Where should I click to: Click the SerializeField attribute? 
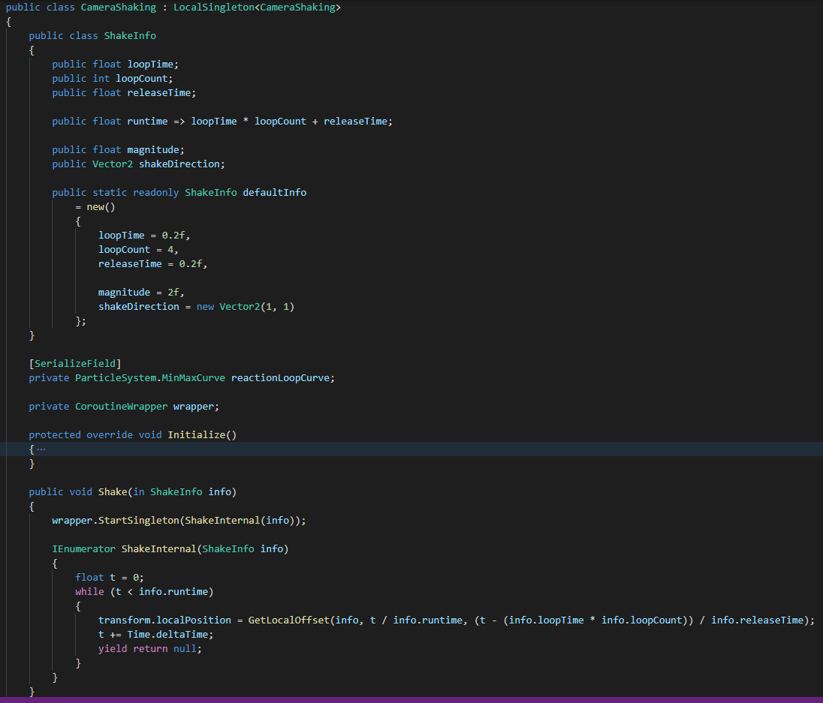tap(75, 364)
